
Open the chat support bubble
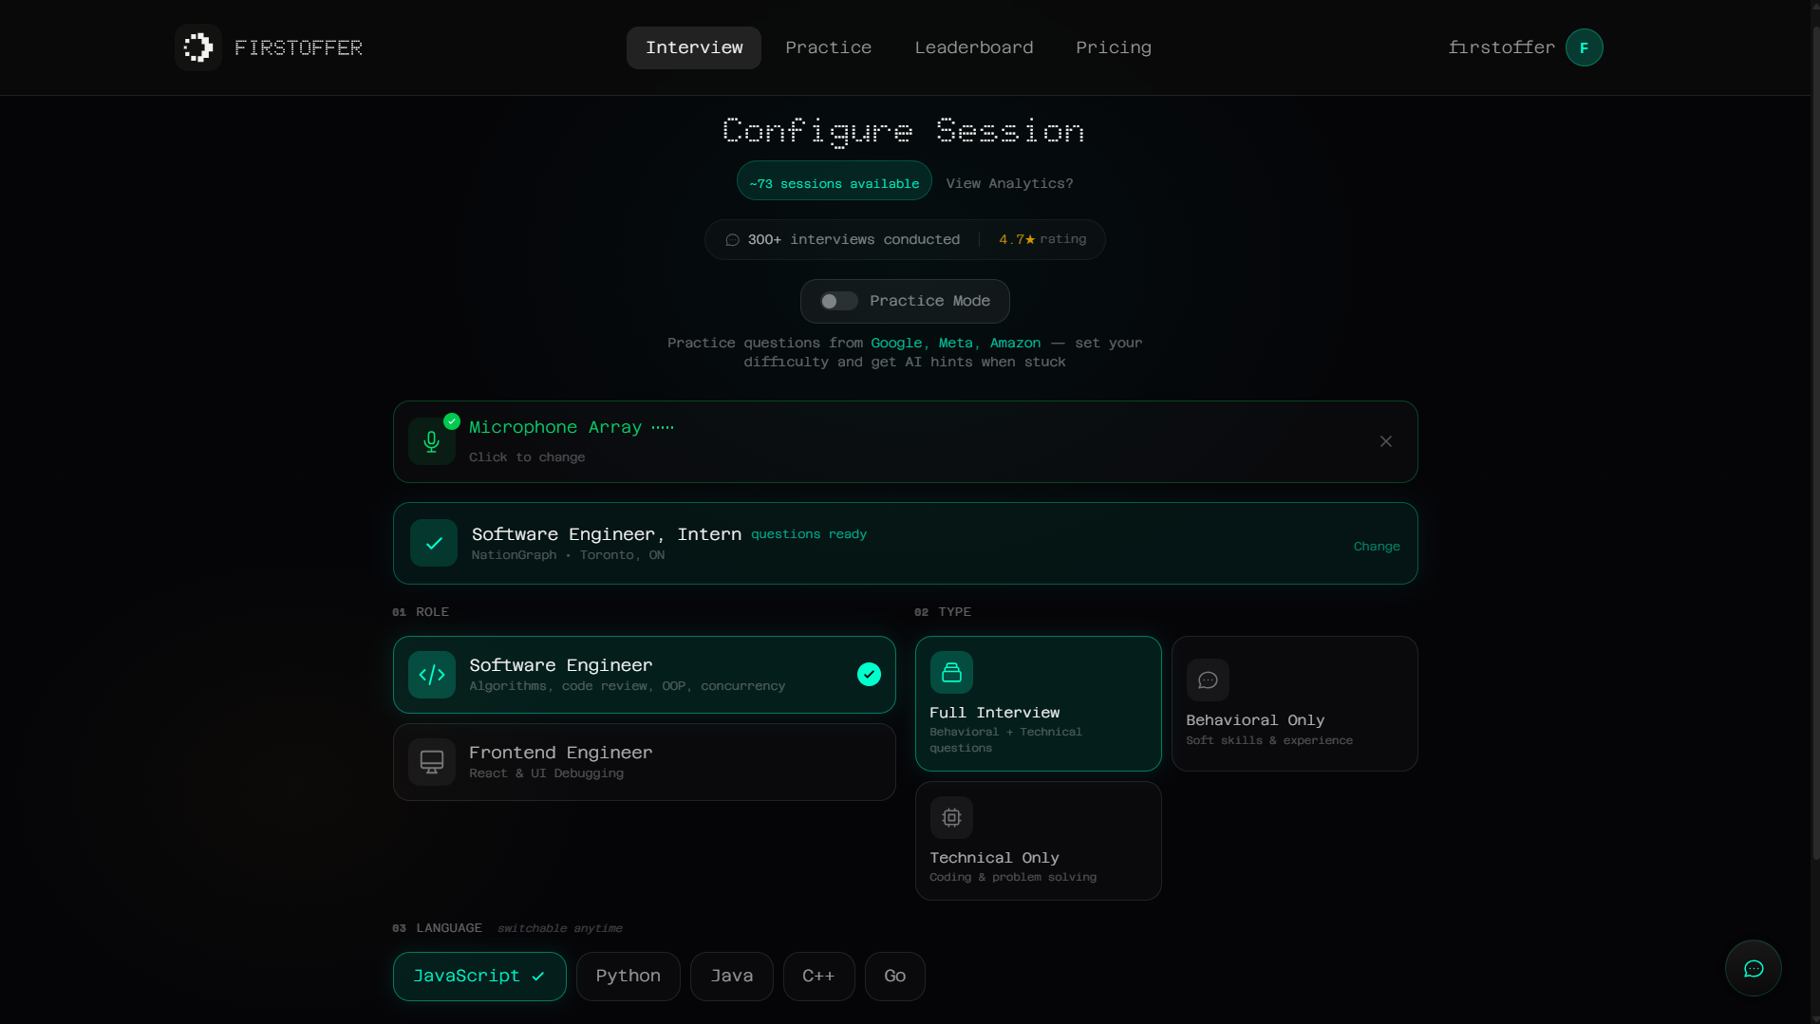point(1753,968)
